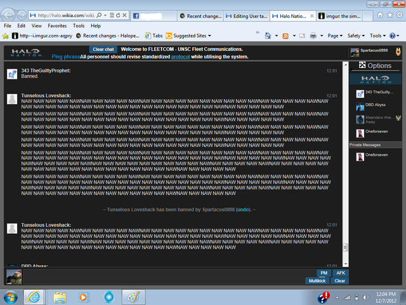
Task: Open the Tools menu in menu bar
Action: click(79, 25)
